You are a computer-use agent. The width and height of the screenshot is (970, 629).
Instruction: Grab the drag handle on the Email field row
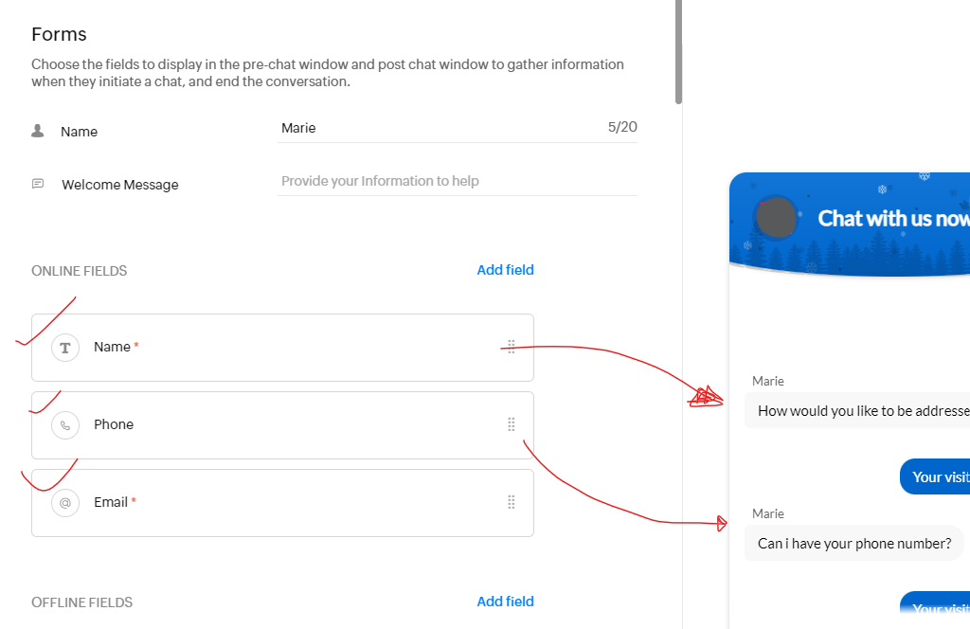pyautogui.click(x=511, y=502)
